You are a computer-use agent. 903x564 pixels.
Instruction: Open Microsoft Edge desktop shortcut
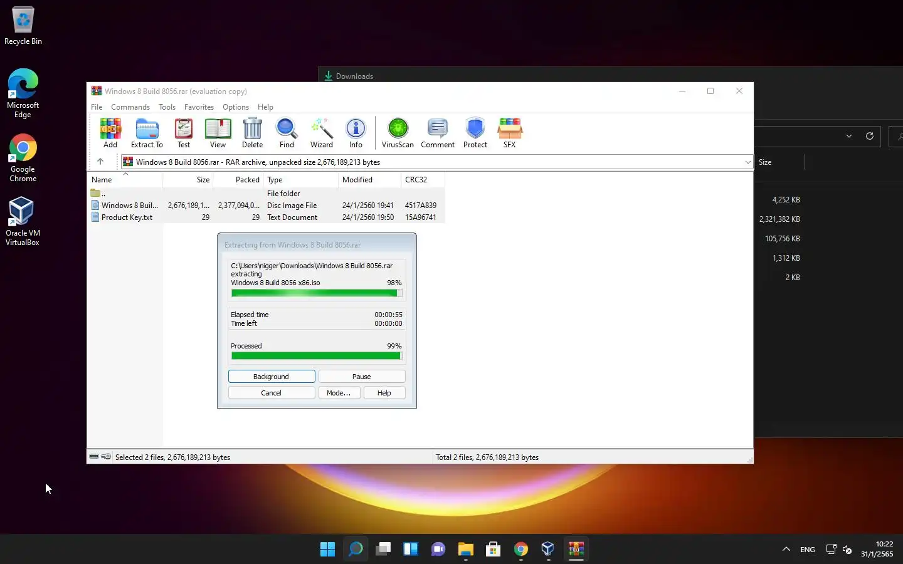[23, 93]
